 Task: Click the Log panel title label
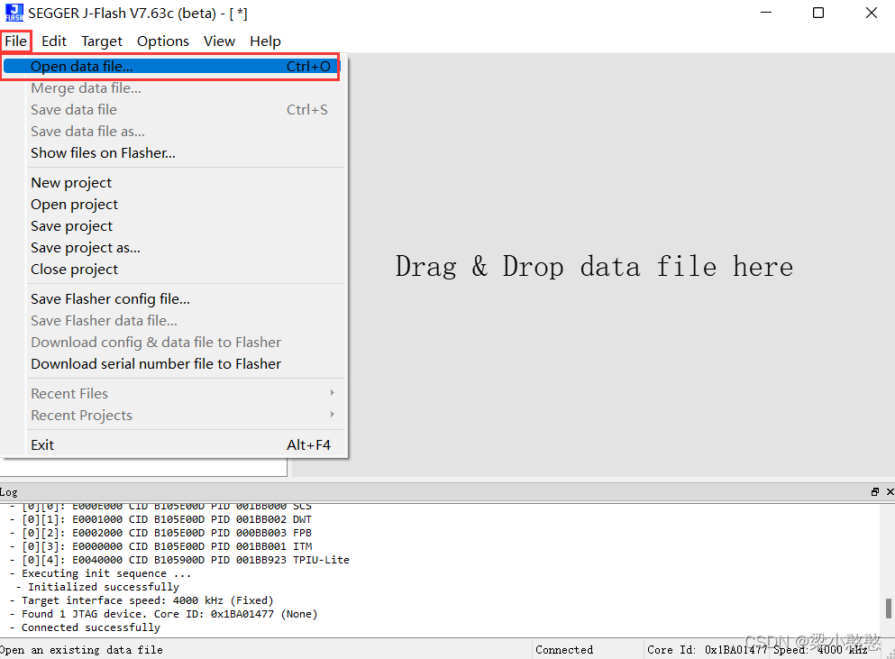pyautogui.click(x=8, y=491)
